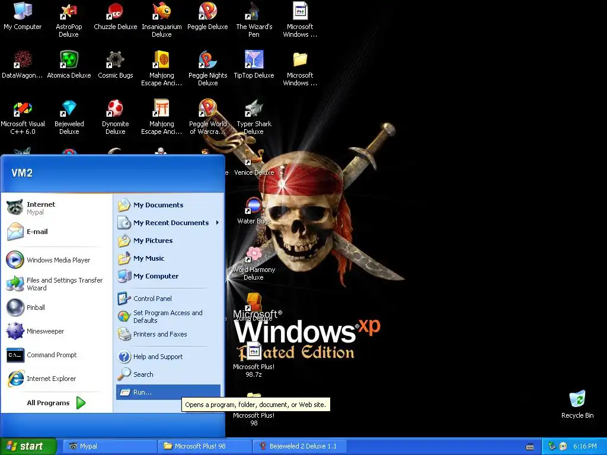Click the on-screen keyboard tray icon

tap(530, 447)
